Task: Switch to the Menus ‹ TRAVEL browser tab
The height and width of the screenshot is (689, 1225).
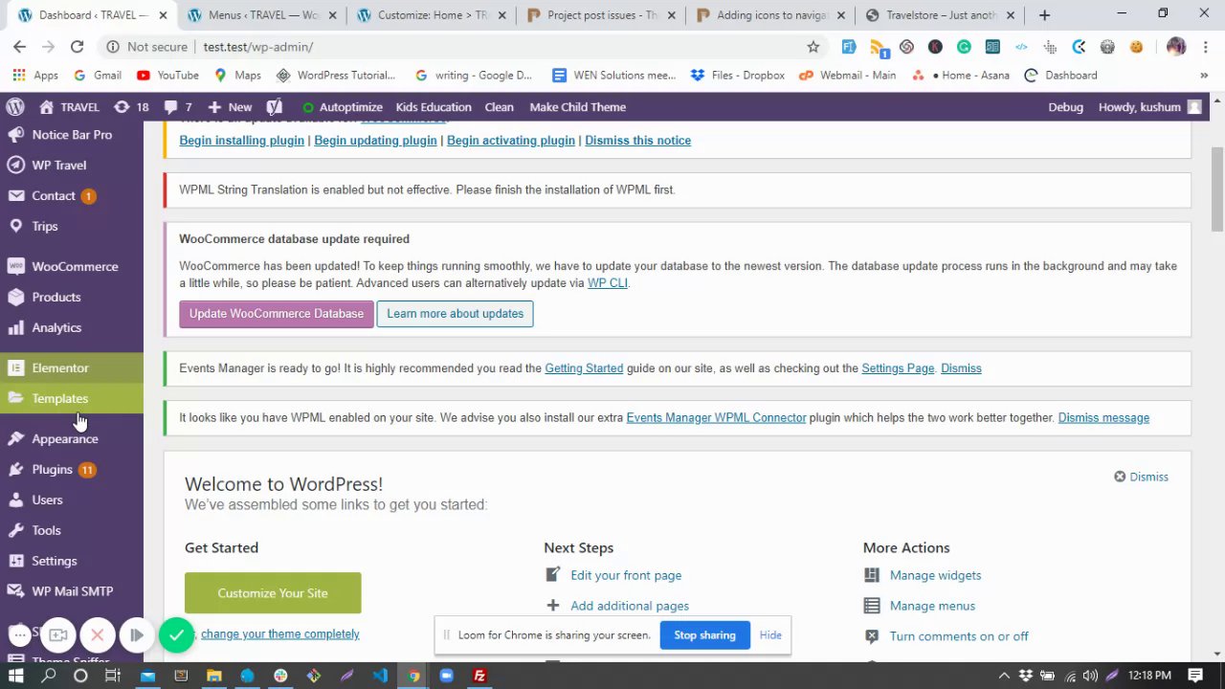Action: point(262,15)
